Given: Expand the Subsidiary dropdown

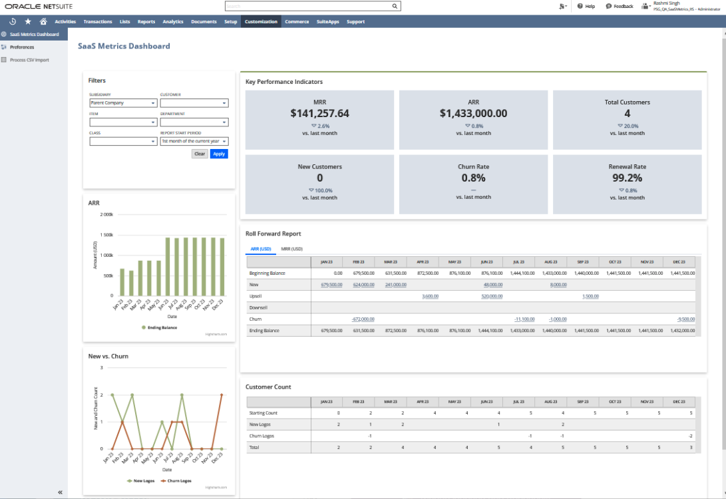Looking at the screenshot, I should coord(123,102).
